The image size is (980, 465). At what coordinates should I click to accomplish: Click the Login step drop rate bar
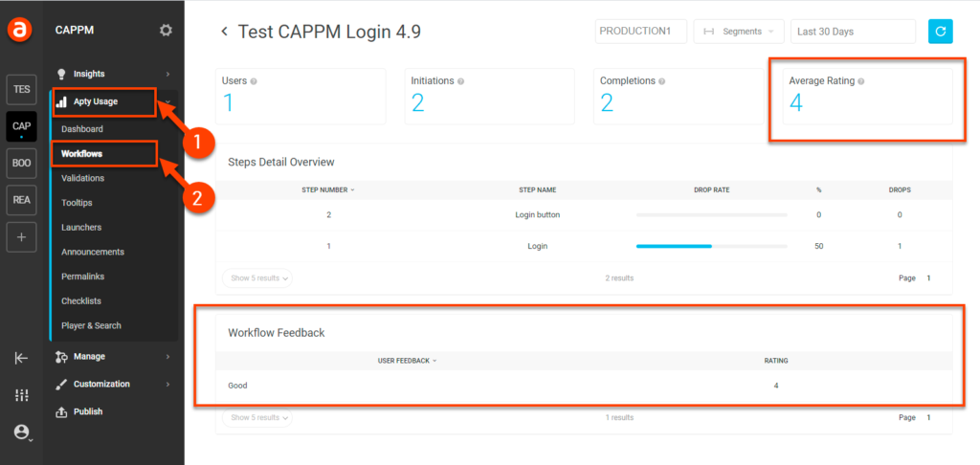click(x=712, y=246)
